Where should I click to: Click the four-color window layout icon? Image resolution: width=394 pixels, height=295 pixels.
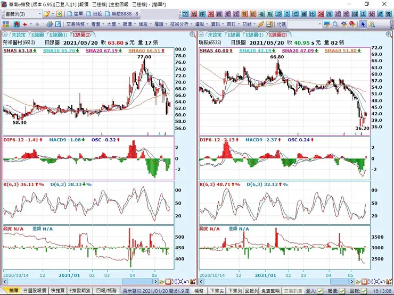point(6,24)
